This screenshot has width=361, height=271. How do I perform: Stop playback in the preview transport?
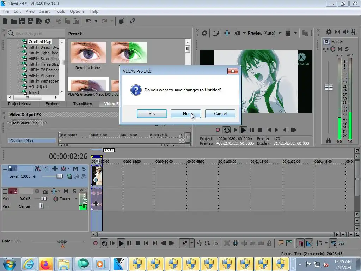point(260,130)
